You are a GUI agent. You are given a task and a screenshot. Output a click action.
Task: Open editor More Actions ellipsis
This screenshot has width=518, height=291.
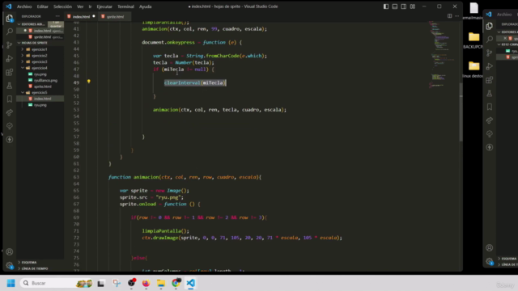point(456,16)
